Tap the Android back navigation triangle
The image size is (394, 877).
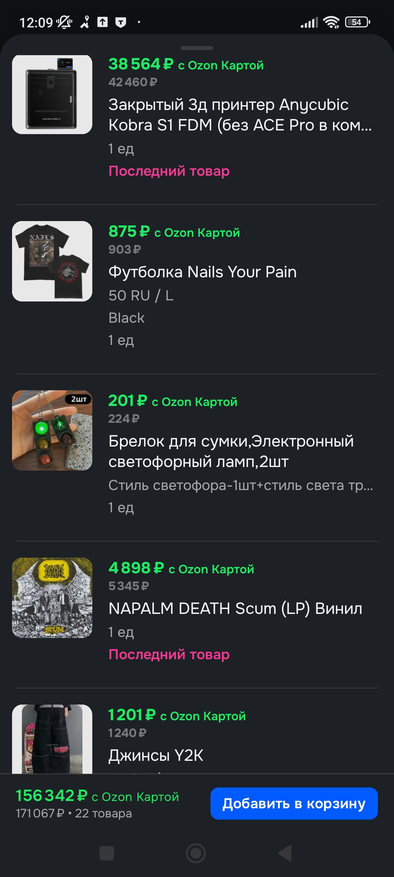pos(285,853)
